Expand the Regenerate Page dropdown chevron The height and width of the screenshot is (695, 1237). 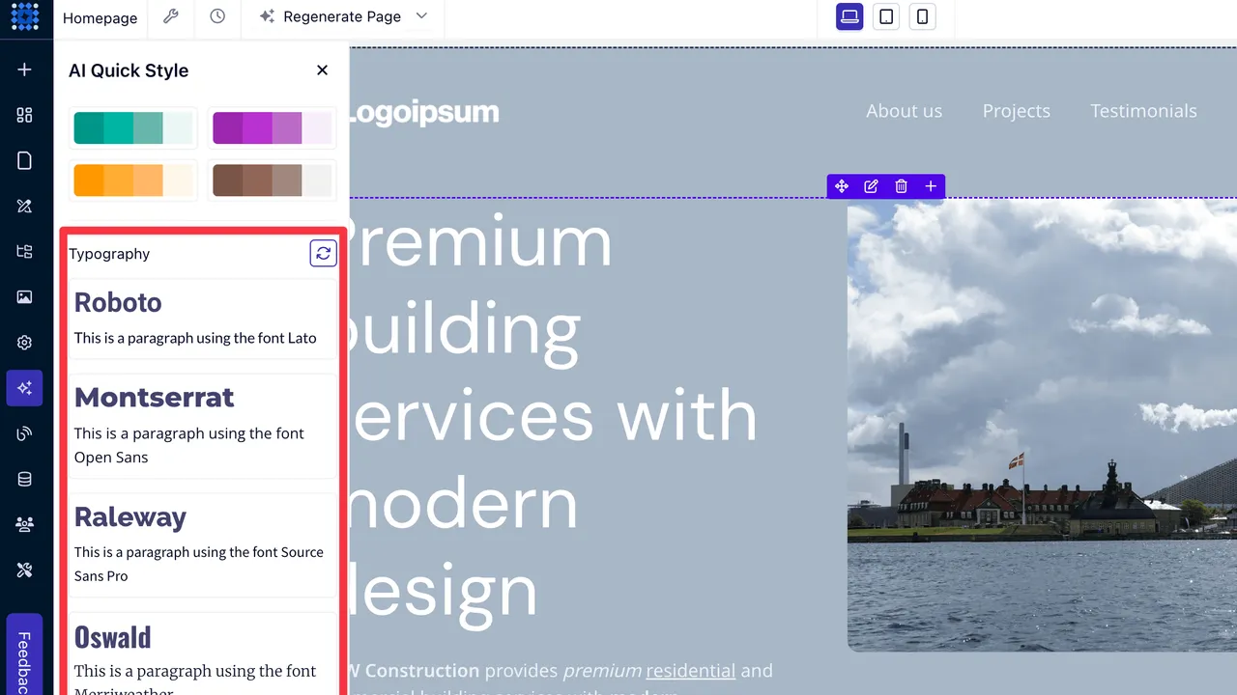[x=420, y=16]
